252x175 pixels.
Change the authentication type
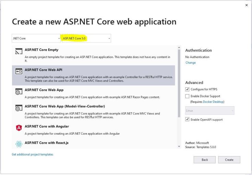pos(191,63)
